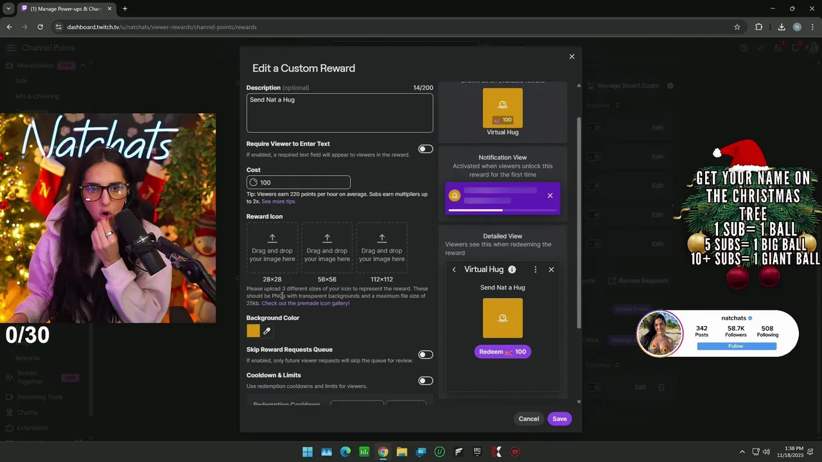Show hidden system tray icons

click(x=742, y=452)
